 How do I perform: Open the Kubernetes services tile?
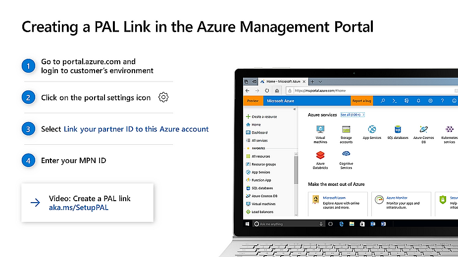[x=449, y=134]
